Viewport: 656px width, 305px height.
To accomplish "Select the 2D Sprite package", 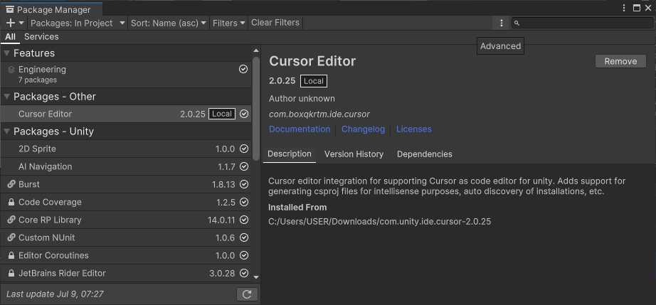I will coord(125,149).
